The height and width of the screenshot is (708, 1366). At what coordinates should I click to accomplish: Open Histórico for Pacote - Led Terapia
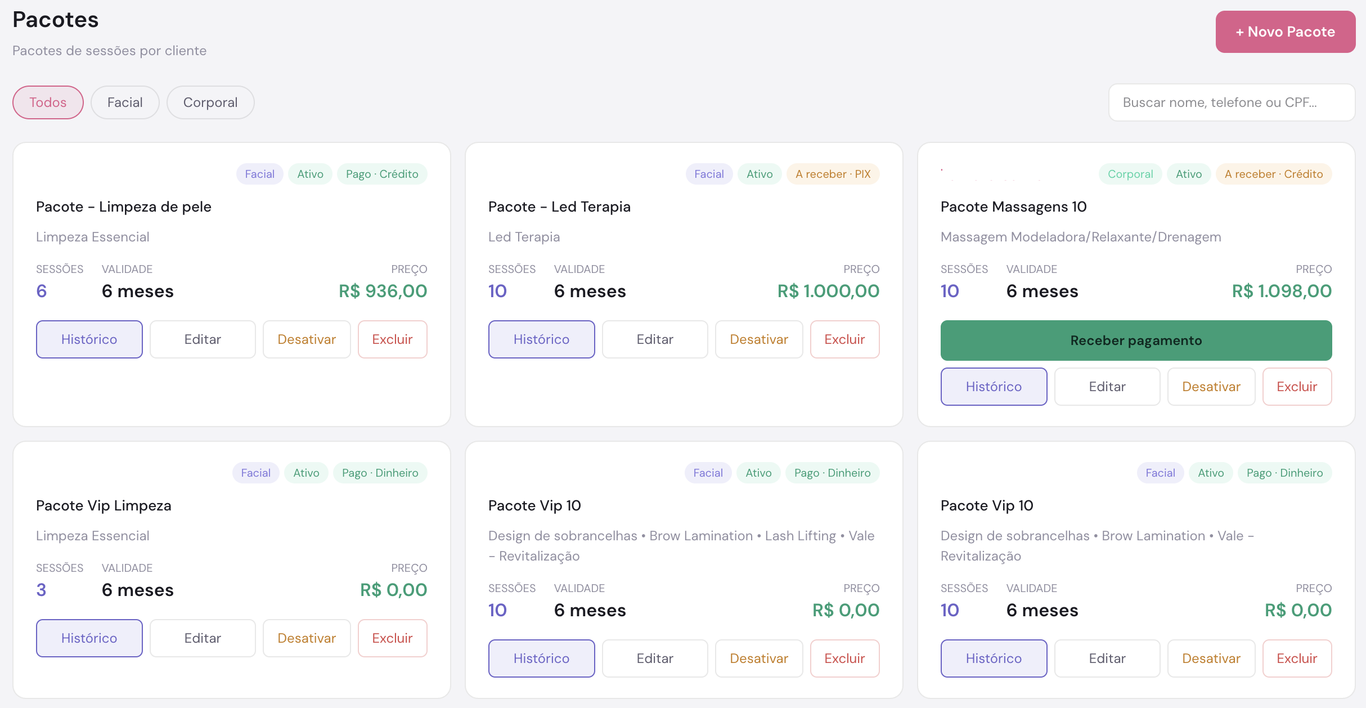pos(542,339)
